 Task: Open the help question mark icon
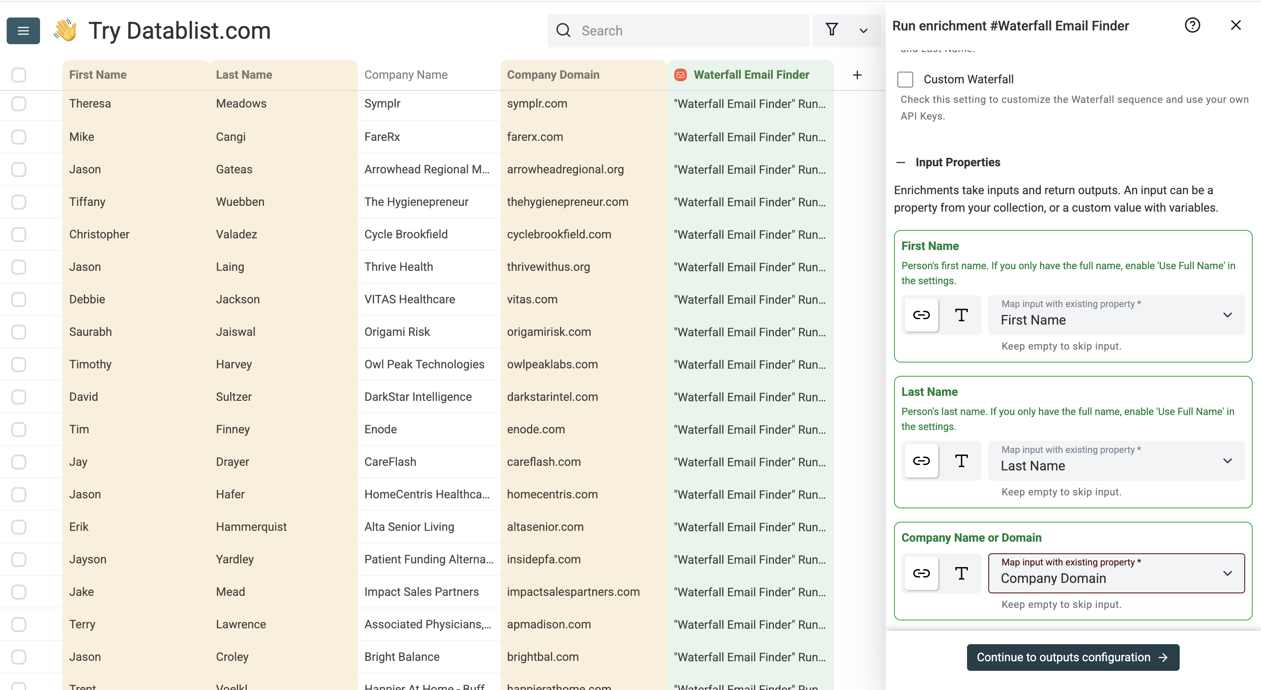(1192, 25)
